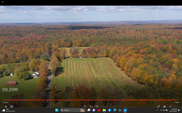Open YouTube from the taskbar
182x113 pixels.
pos(99,110)
